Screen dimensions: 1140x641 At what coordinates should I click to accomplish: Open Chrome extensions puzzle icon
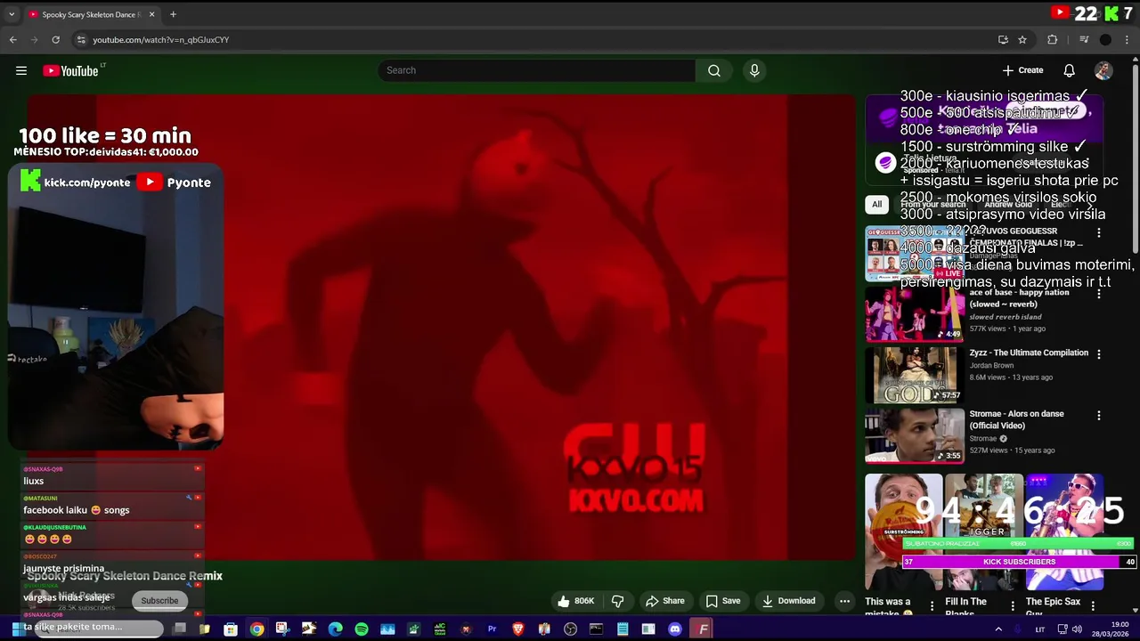click(x=1053, y=39)
